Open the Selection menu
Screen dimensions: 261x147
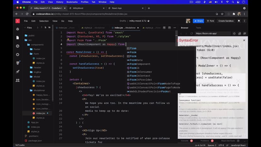tap(44, 21)
